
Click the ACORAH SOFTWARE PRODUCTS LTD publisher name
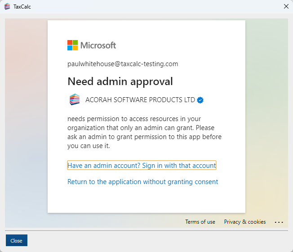tap(140, 100)
